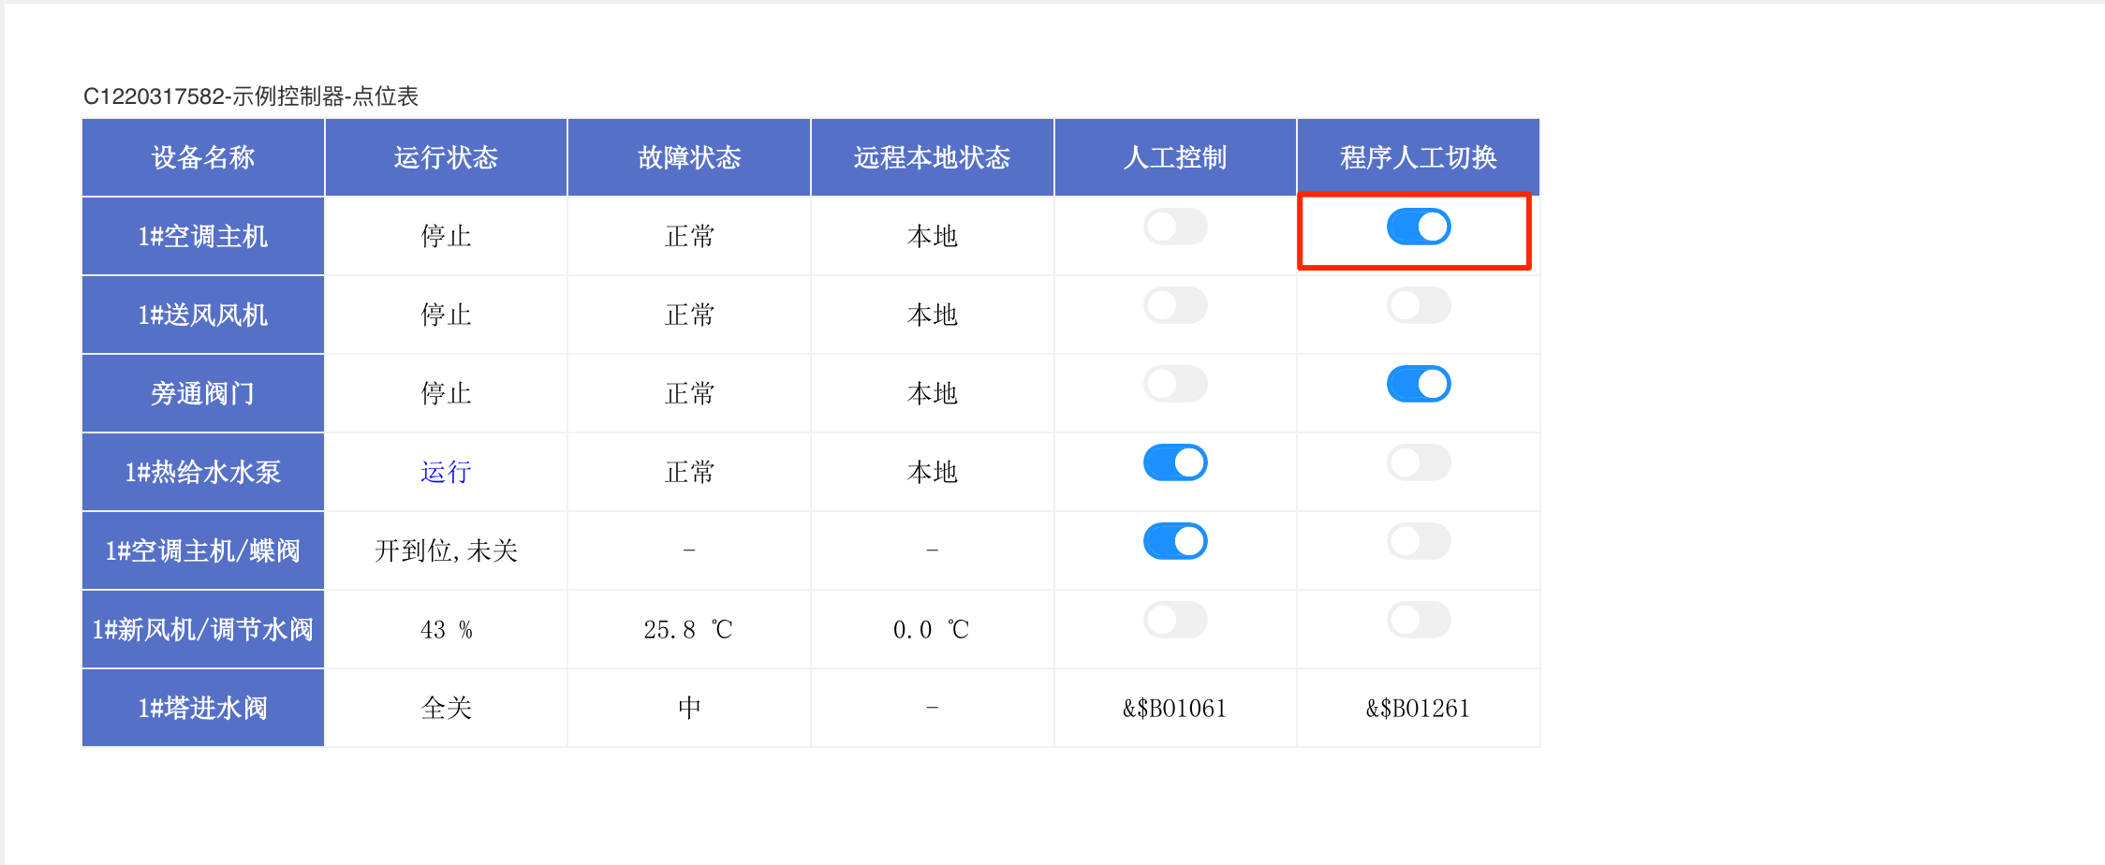Enable 人工控制 switch for 1#送风风机
Screen dimensions: 2105x865
(1175, 305)
